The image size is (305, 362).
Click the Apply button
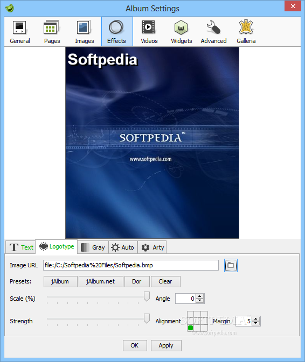tap(166, 345)
